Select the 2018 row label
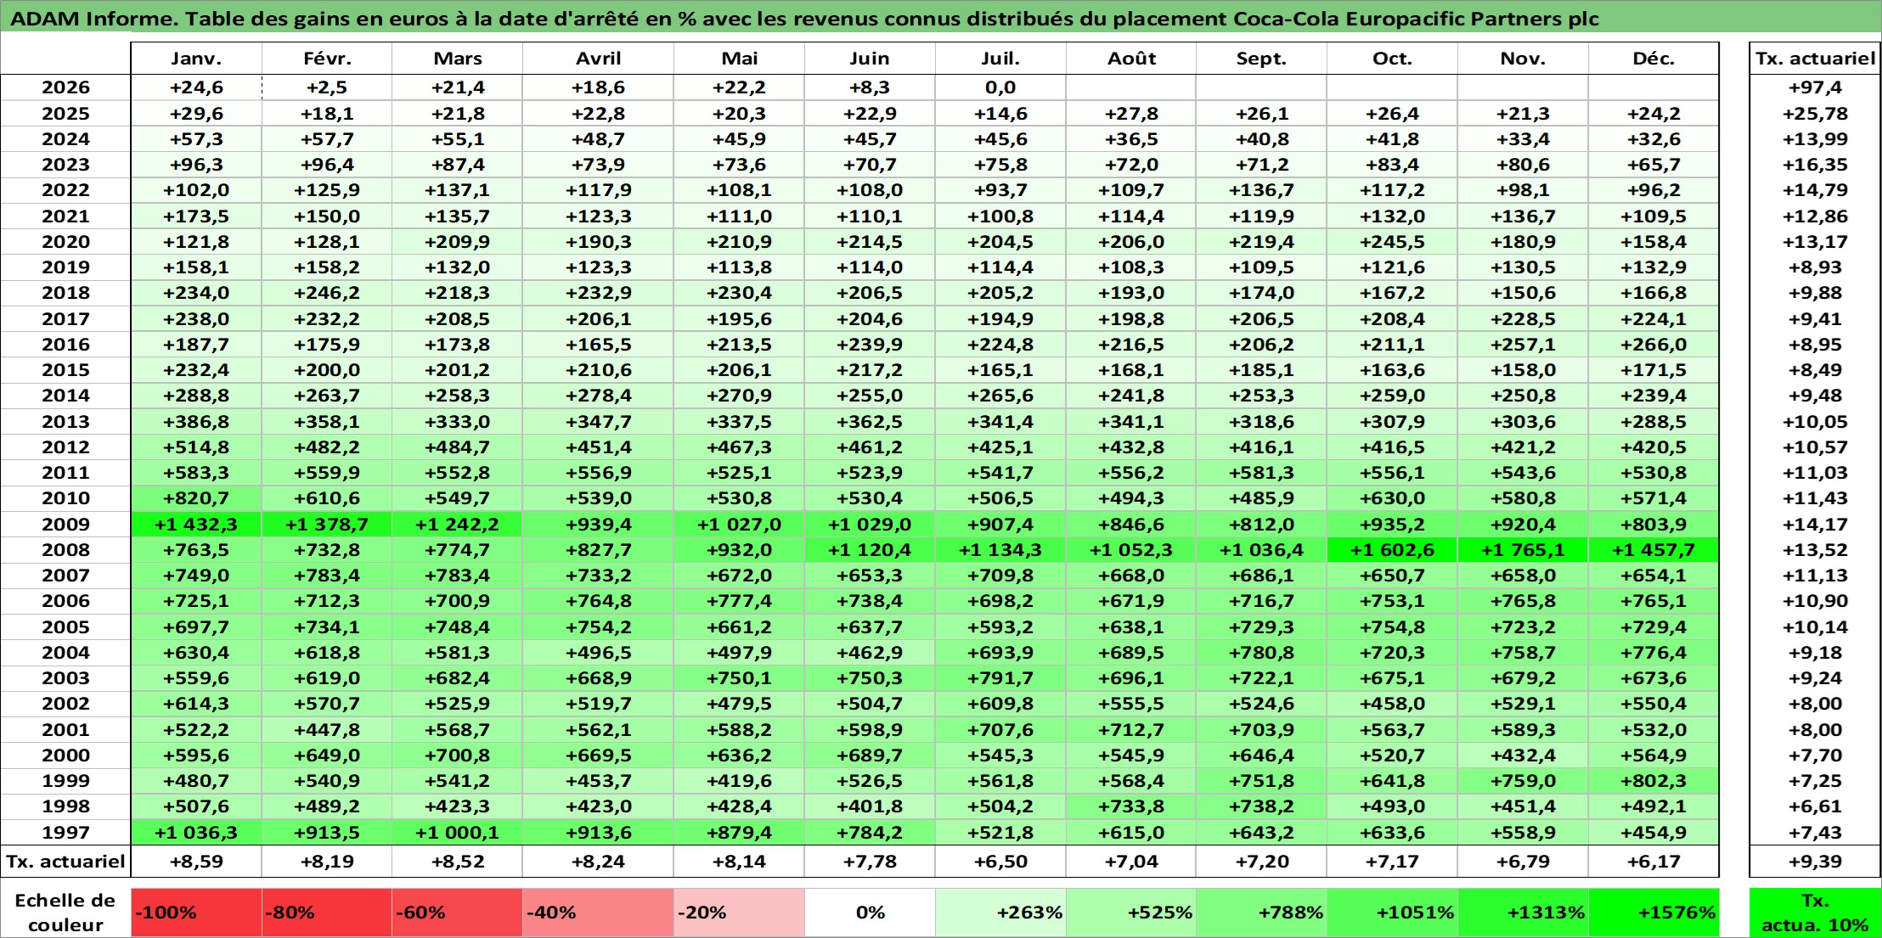This screenshot has height=938, width=1882. (65, 293)
